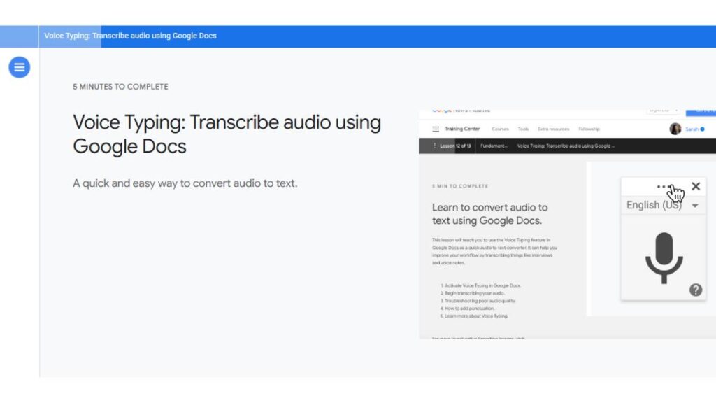
Task: Open the Courses menu item
Action: tap(500, 129)
